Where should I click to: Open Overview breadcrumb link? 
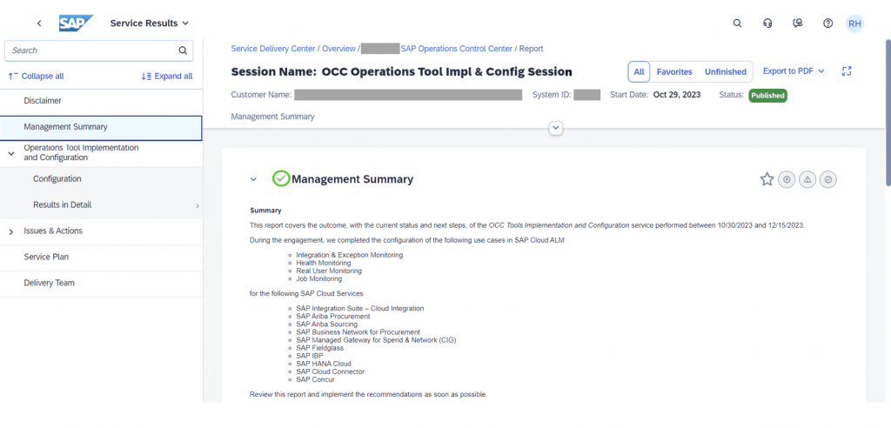tap(338, 49)
